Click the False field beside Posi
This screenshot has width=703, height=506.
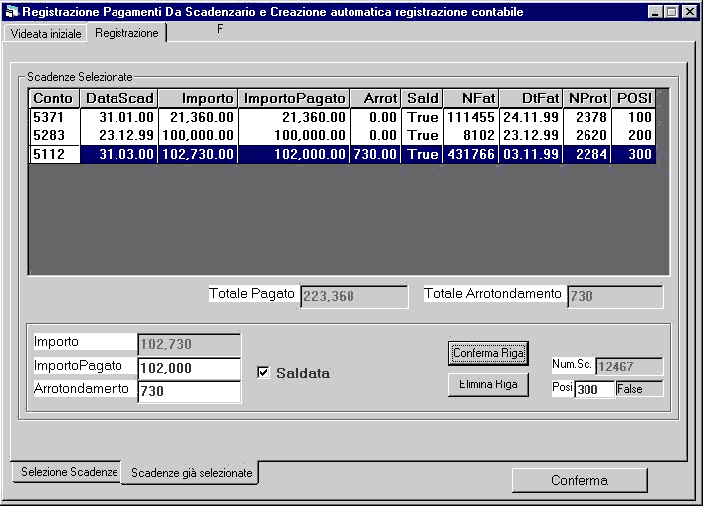click(x=640, y=389)
